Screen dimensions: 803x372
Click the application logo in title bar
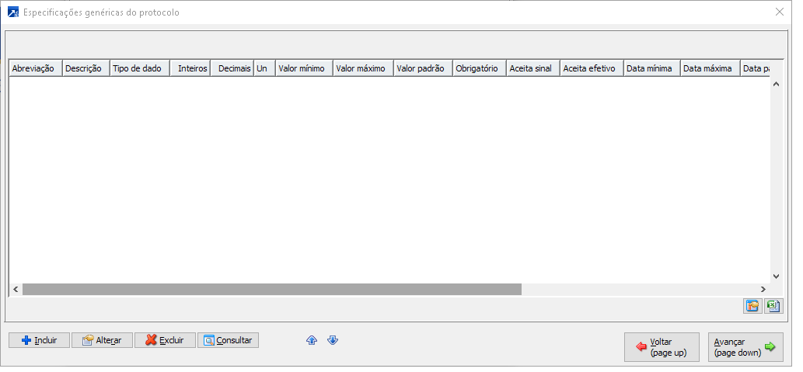(x=13, y=12)
